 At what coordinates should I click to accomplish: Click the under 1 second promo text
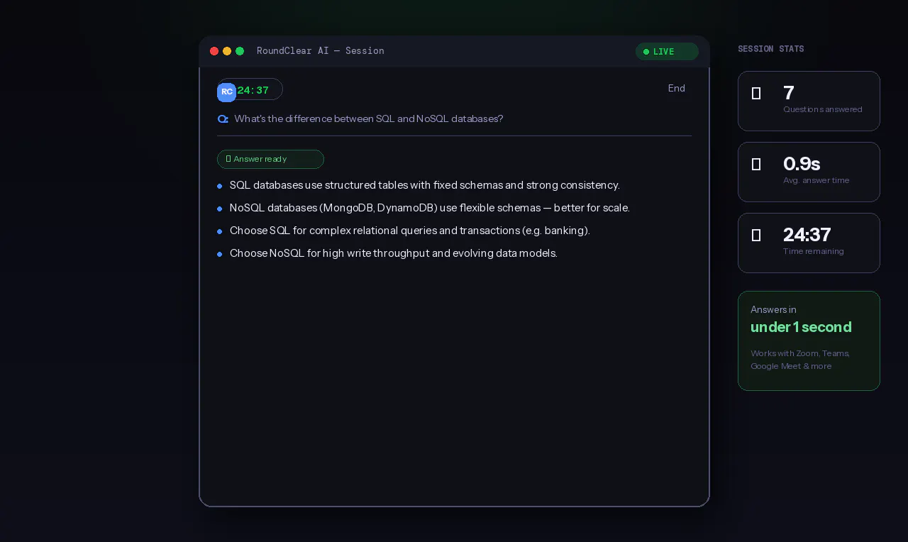point(801,327)
